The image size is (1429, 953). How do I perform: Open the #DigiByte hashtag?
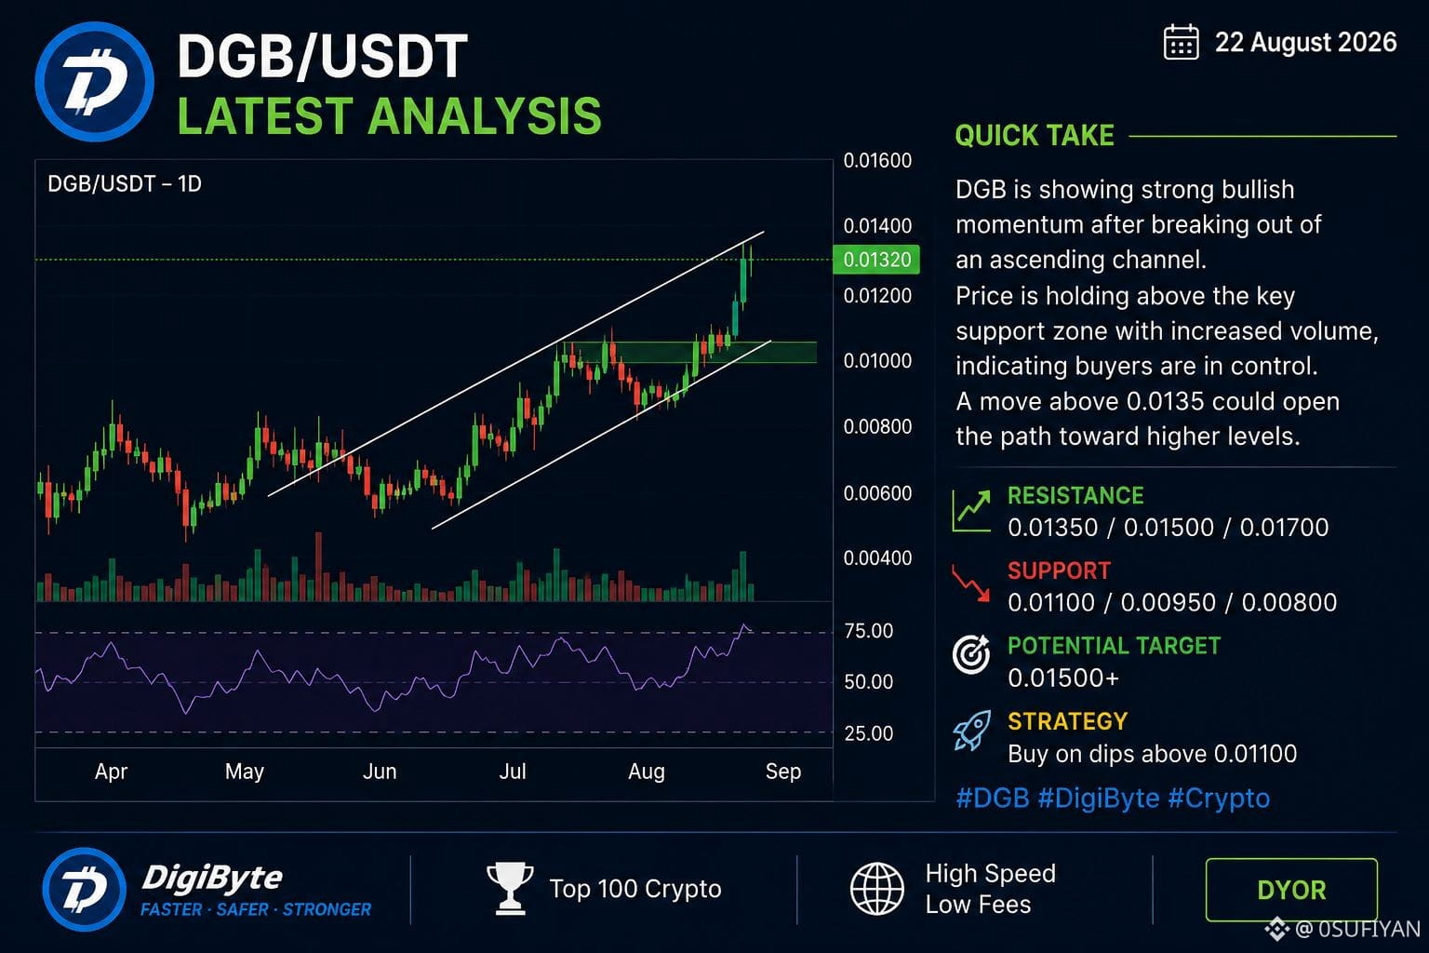[1099, 799]
